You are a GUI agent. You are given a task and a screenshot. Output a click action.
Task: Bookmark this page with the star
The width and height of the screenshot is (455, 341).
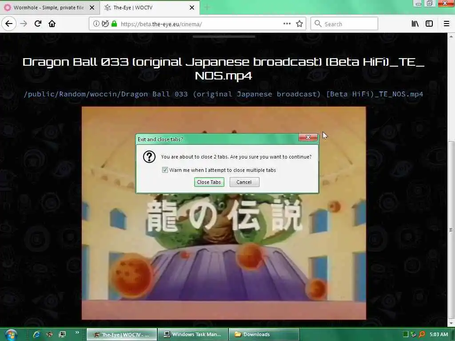299,24
